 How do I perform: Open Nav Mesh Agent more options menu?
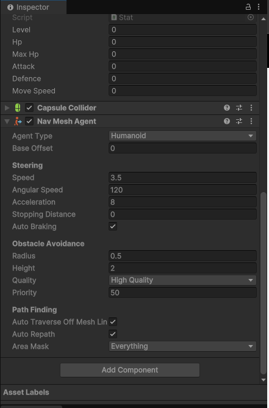coord(251,121)
